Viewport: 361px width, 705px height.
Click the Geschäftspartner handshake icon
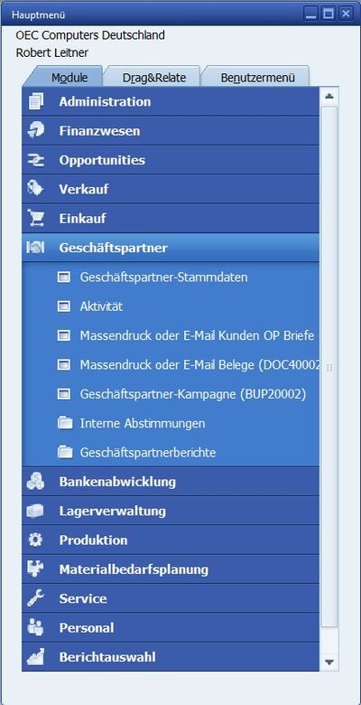35,248
